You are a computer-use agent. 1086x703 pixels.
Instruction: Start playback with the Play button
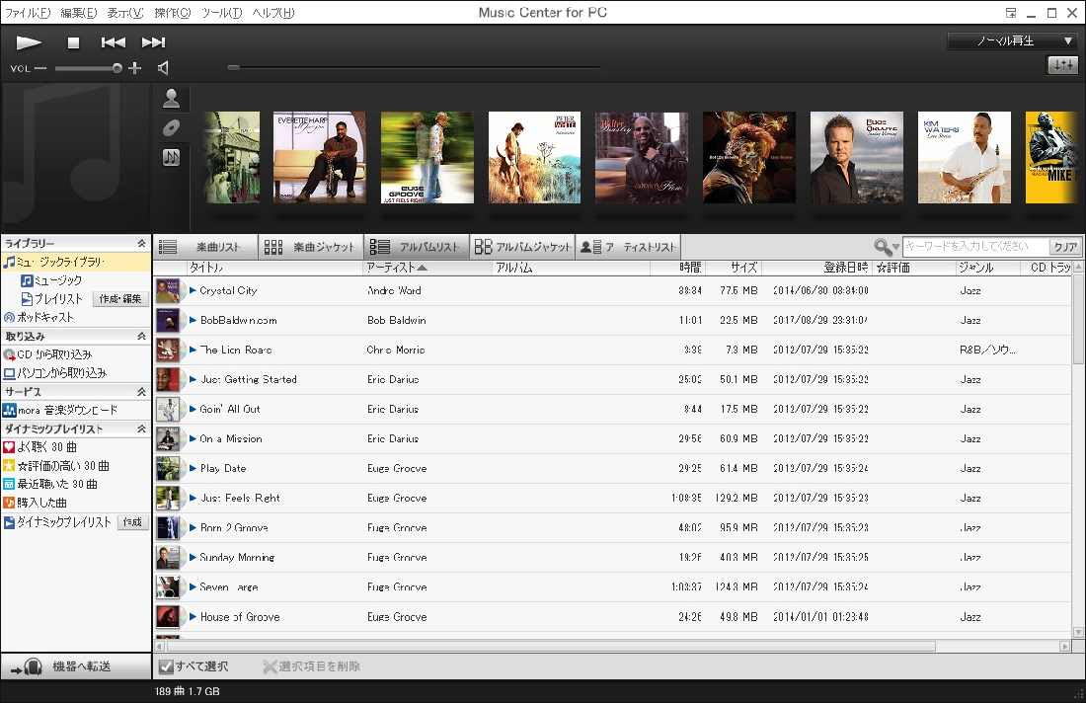click(x=29, y=42)
